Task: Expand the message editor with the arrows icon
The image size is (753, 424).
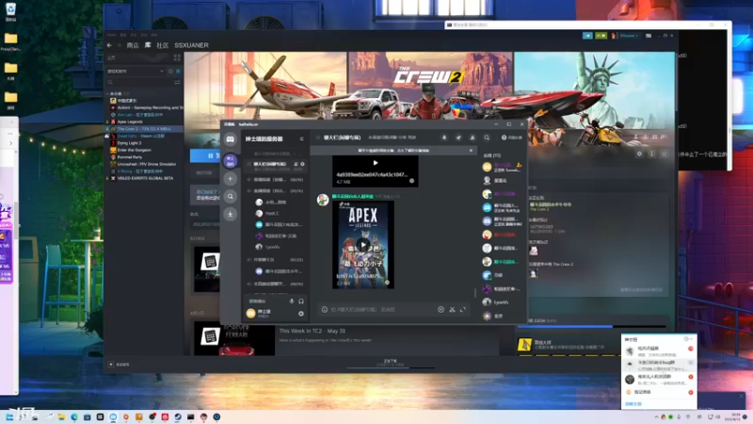Action: [463, 310]
